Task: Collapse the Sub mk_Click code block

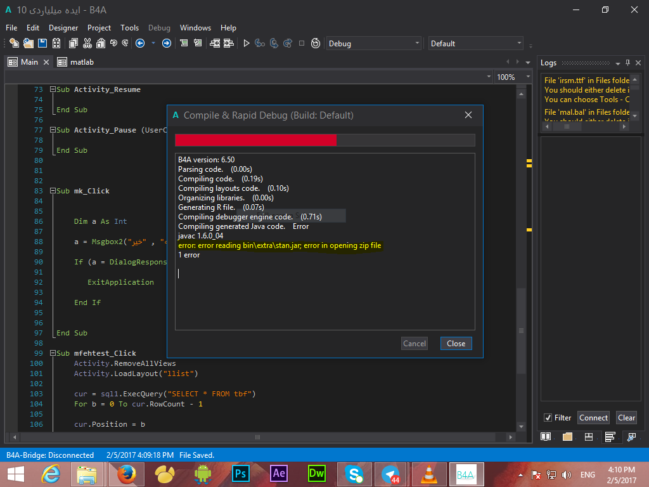Action: coord(53,191)
